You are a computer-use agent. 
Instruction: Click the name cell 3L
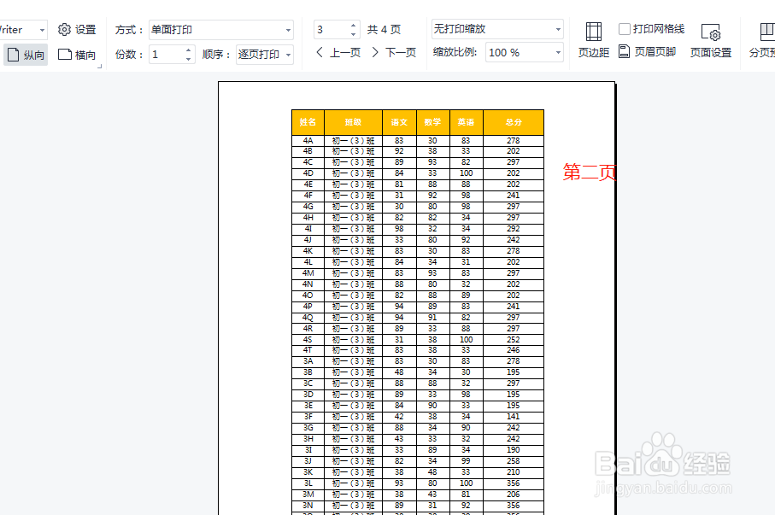pos(308,483)
